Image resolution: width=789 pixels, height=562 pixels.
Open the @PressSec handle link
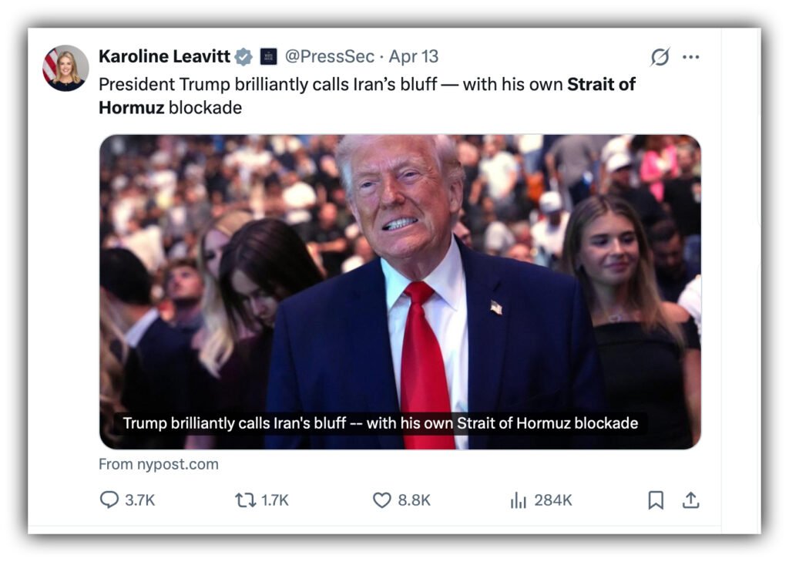(x=330, y=56)
